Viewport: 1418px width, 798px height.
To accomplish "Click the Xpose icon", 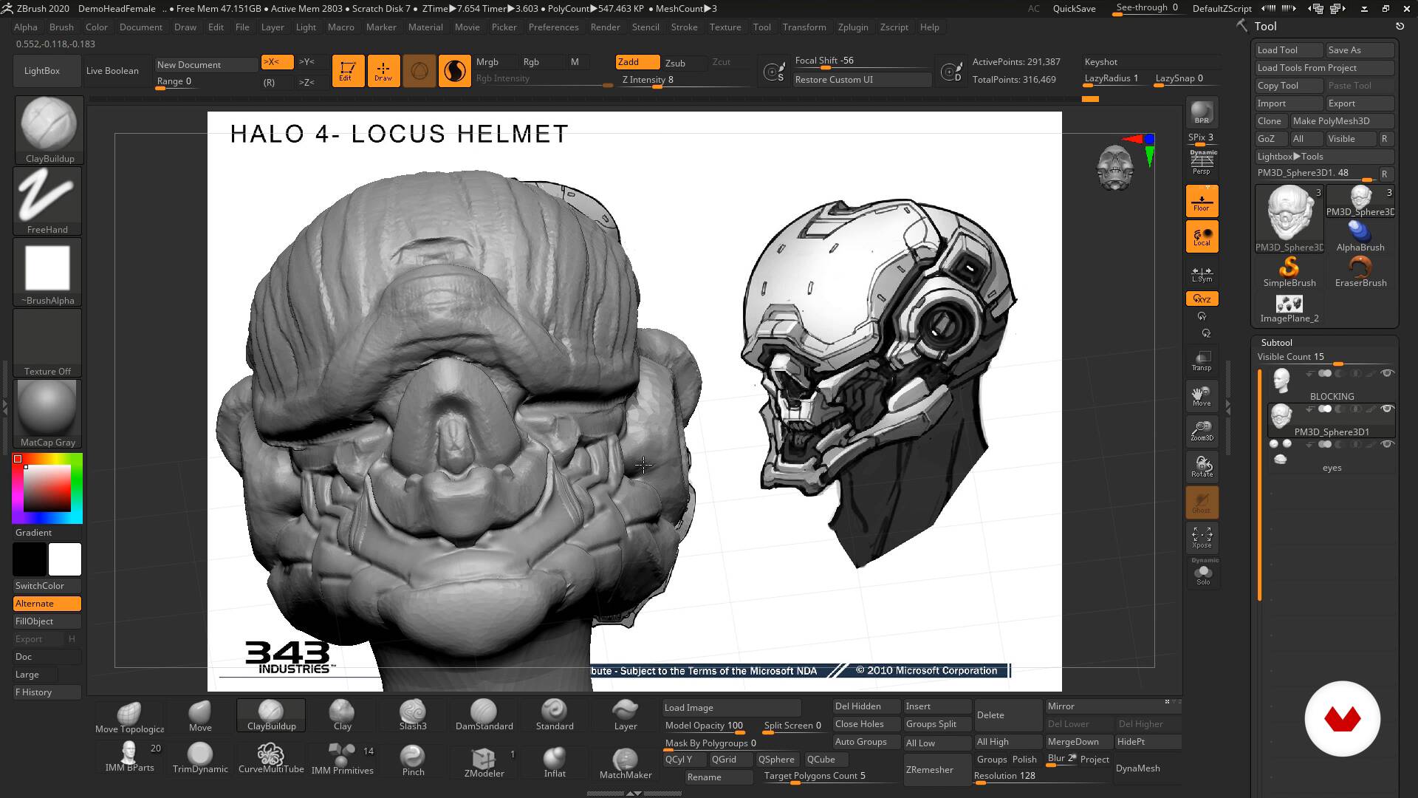I will click(1202, 537).
